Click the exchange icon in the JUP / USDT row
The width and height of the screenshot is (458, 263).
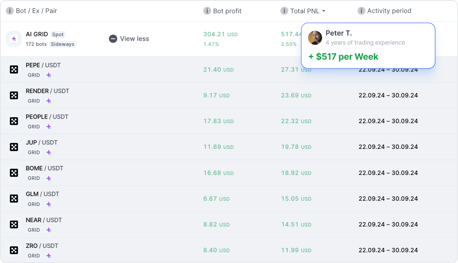click(x=14, y=147)
